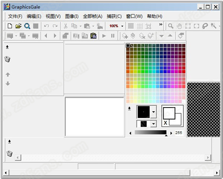Open the 文件(F) menu
This screenshot has height=179, width=223.
pos(15,16)
